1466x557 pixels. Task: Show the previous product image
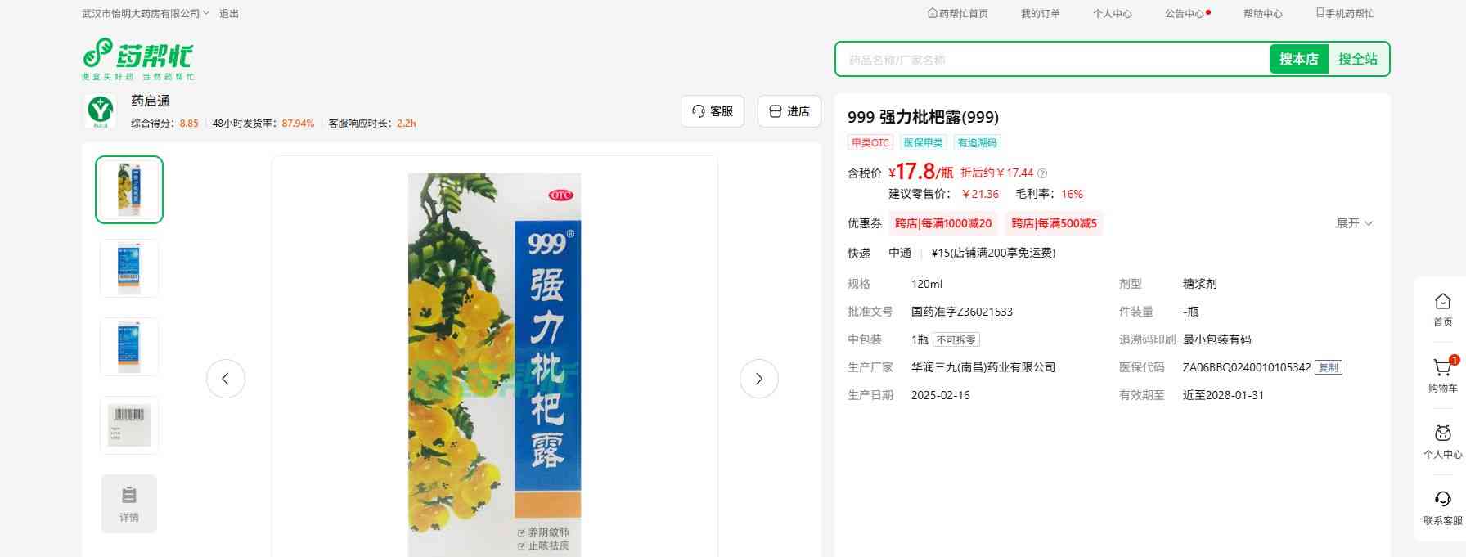tap(225, 379)
